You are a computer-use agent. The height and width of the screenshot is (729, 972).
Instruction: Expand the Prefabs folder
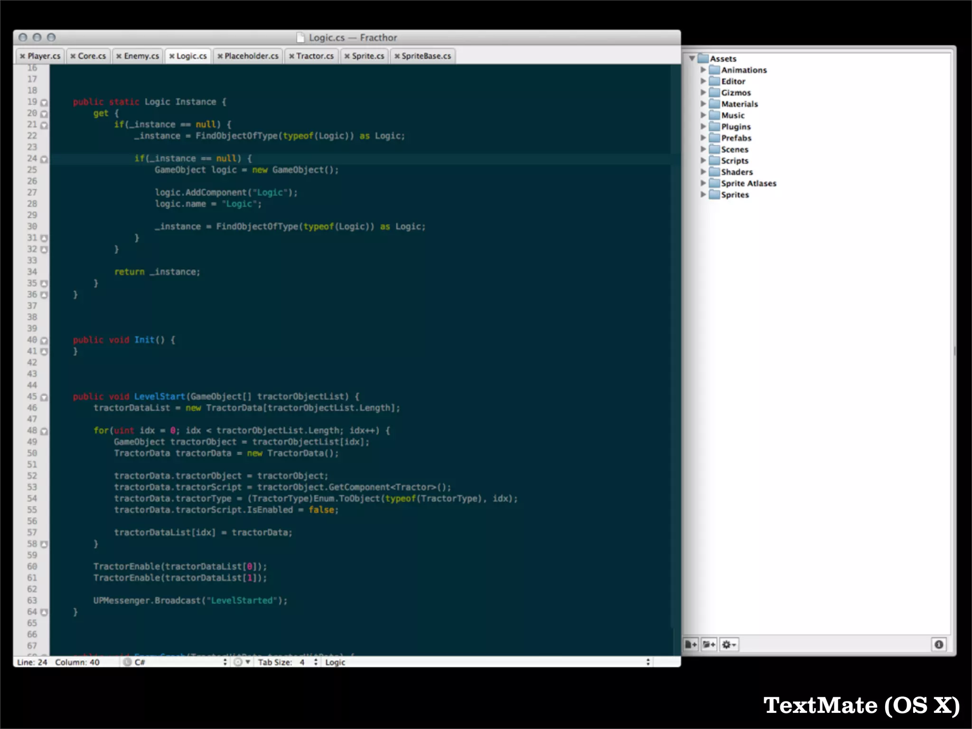click(703, 138)
